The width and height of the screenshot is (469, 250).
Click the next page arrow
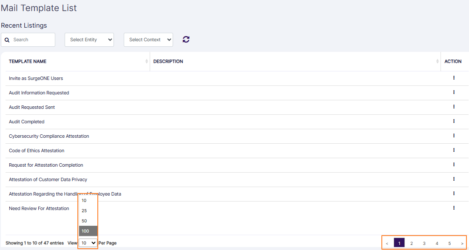(462, 242)
